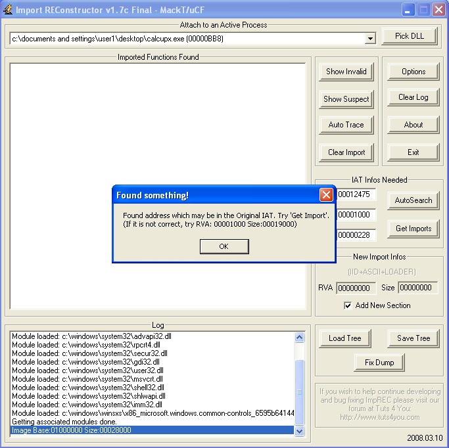
Task: Close the Found something dialog
Action: coord(325,195)
